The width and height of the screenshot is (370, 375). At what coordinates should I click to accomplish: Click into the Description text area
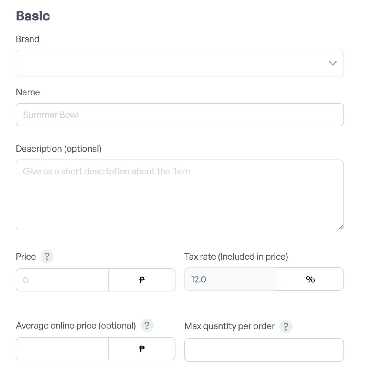pyautogui.click(x=180, y=195)
